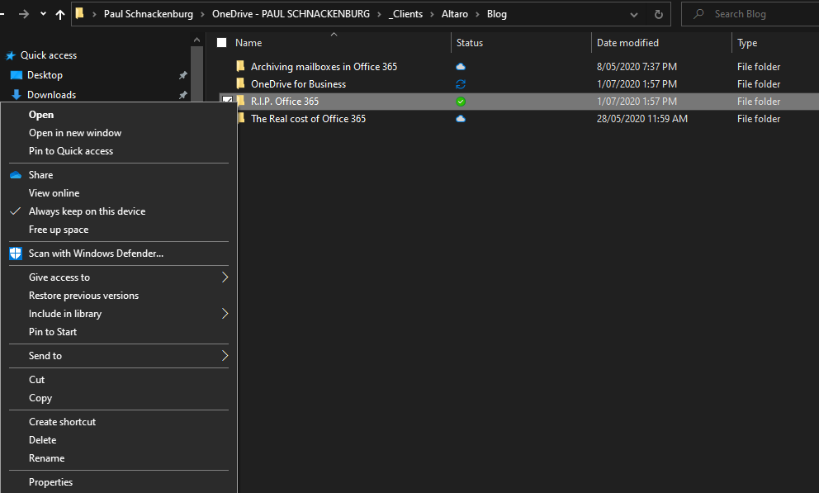Screen dimensions: 819x493
Task: Click the 28/05/2020 11:59 AM date cell
Action: coord(642,119)
